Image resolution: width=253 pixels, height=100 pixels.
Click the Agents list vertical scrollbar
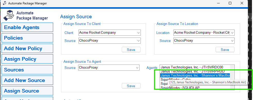coord(232,77)
